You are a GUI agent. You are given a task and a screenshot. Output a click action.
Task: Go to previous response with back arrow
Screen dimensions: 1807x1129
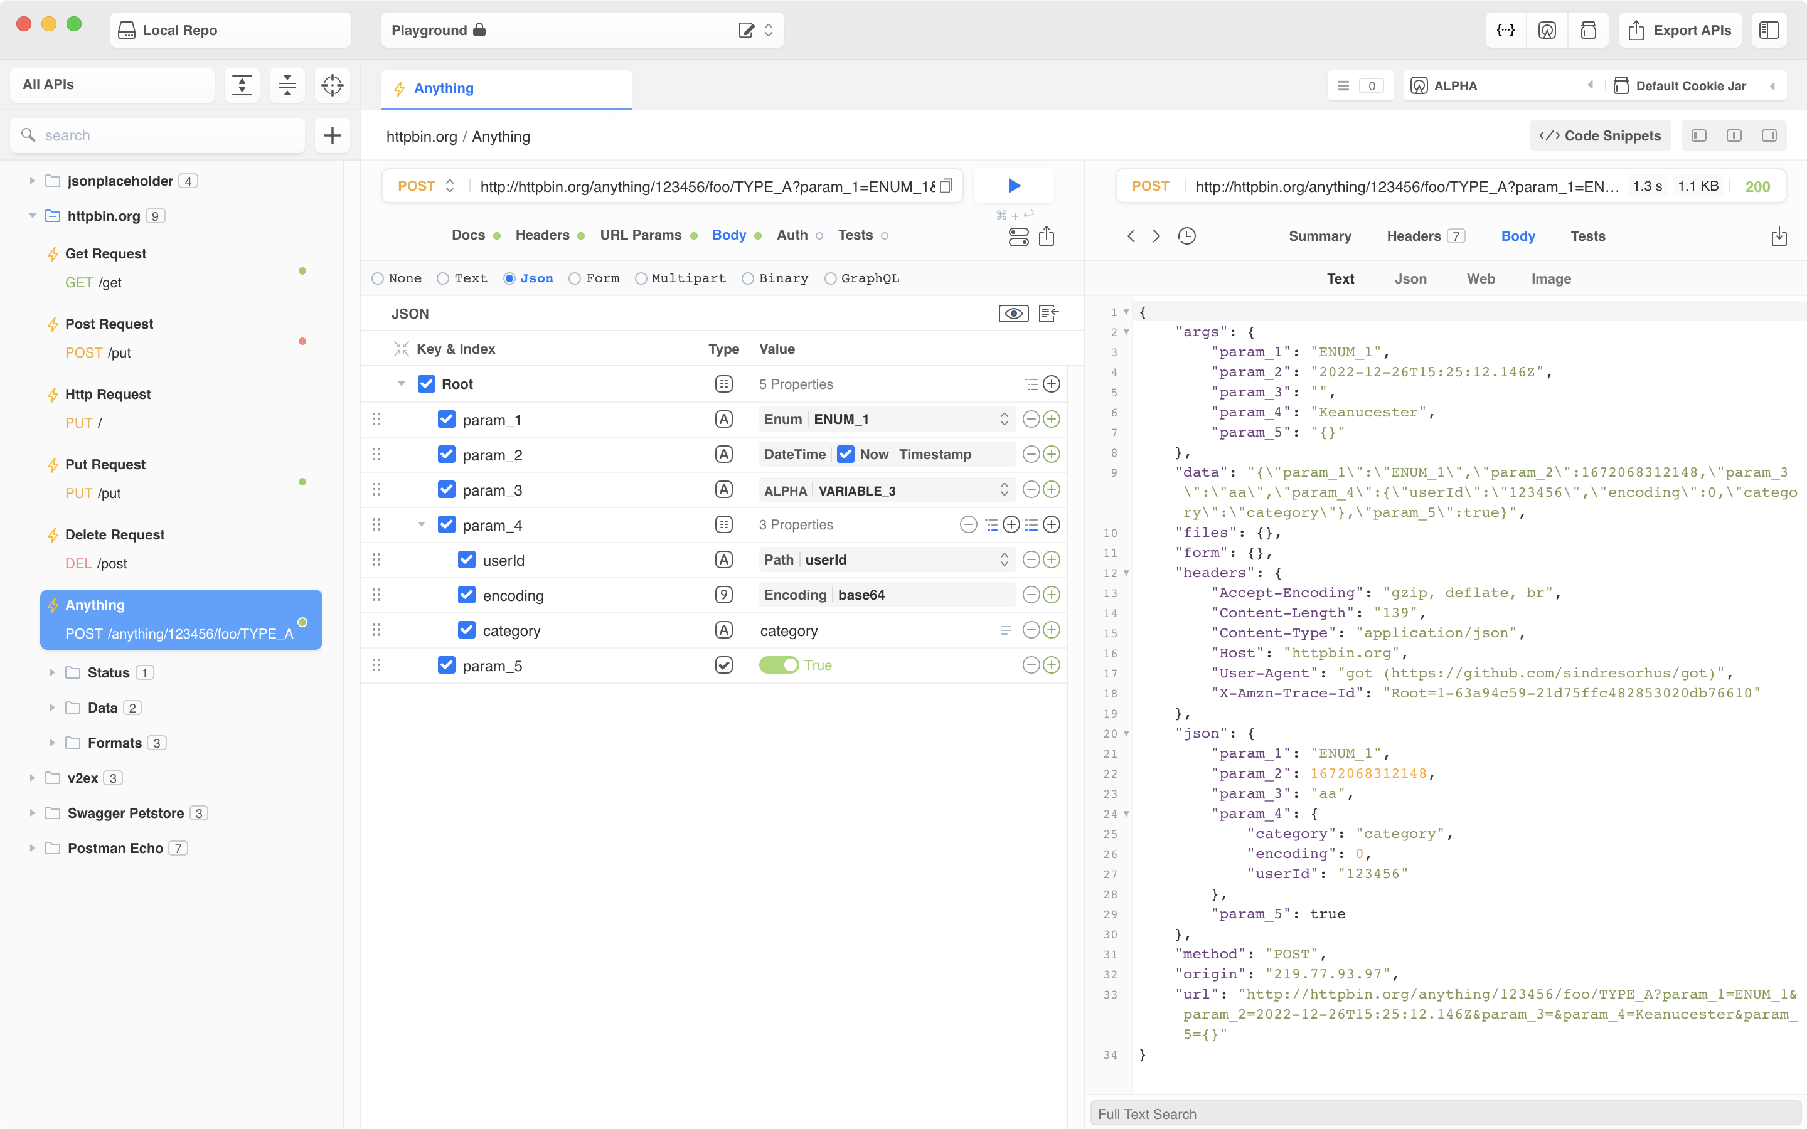tap(1131, 236)
